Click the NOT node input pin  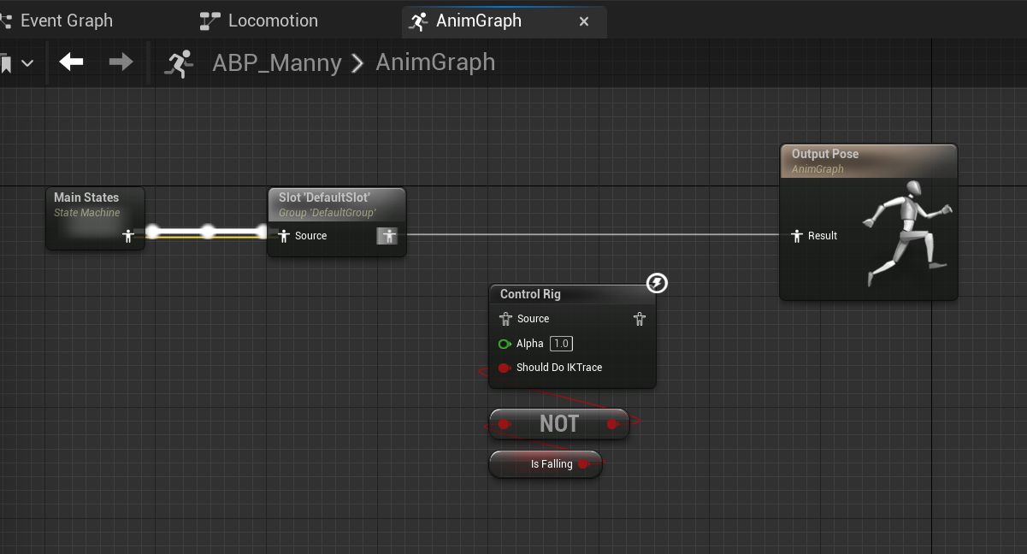[505, 424]
